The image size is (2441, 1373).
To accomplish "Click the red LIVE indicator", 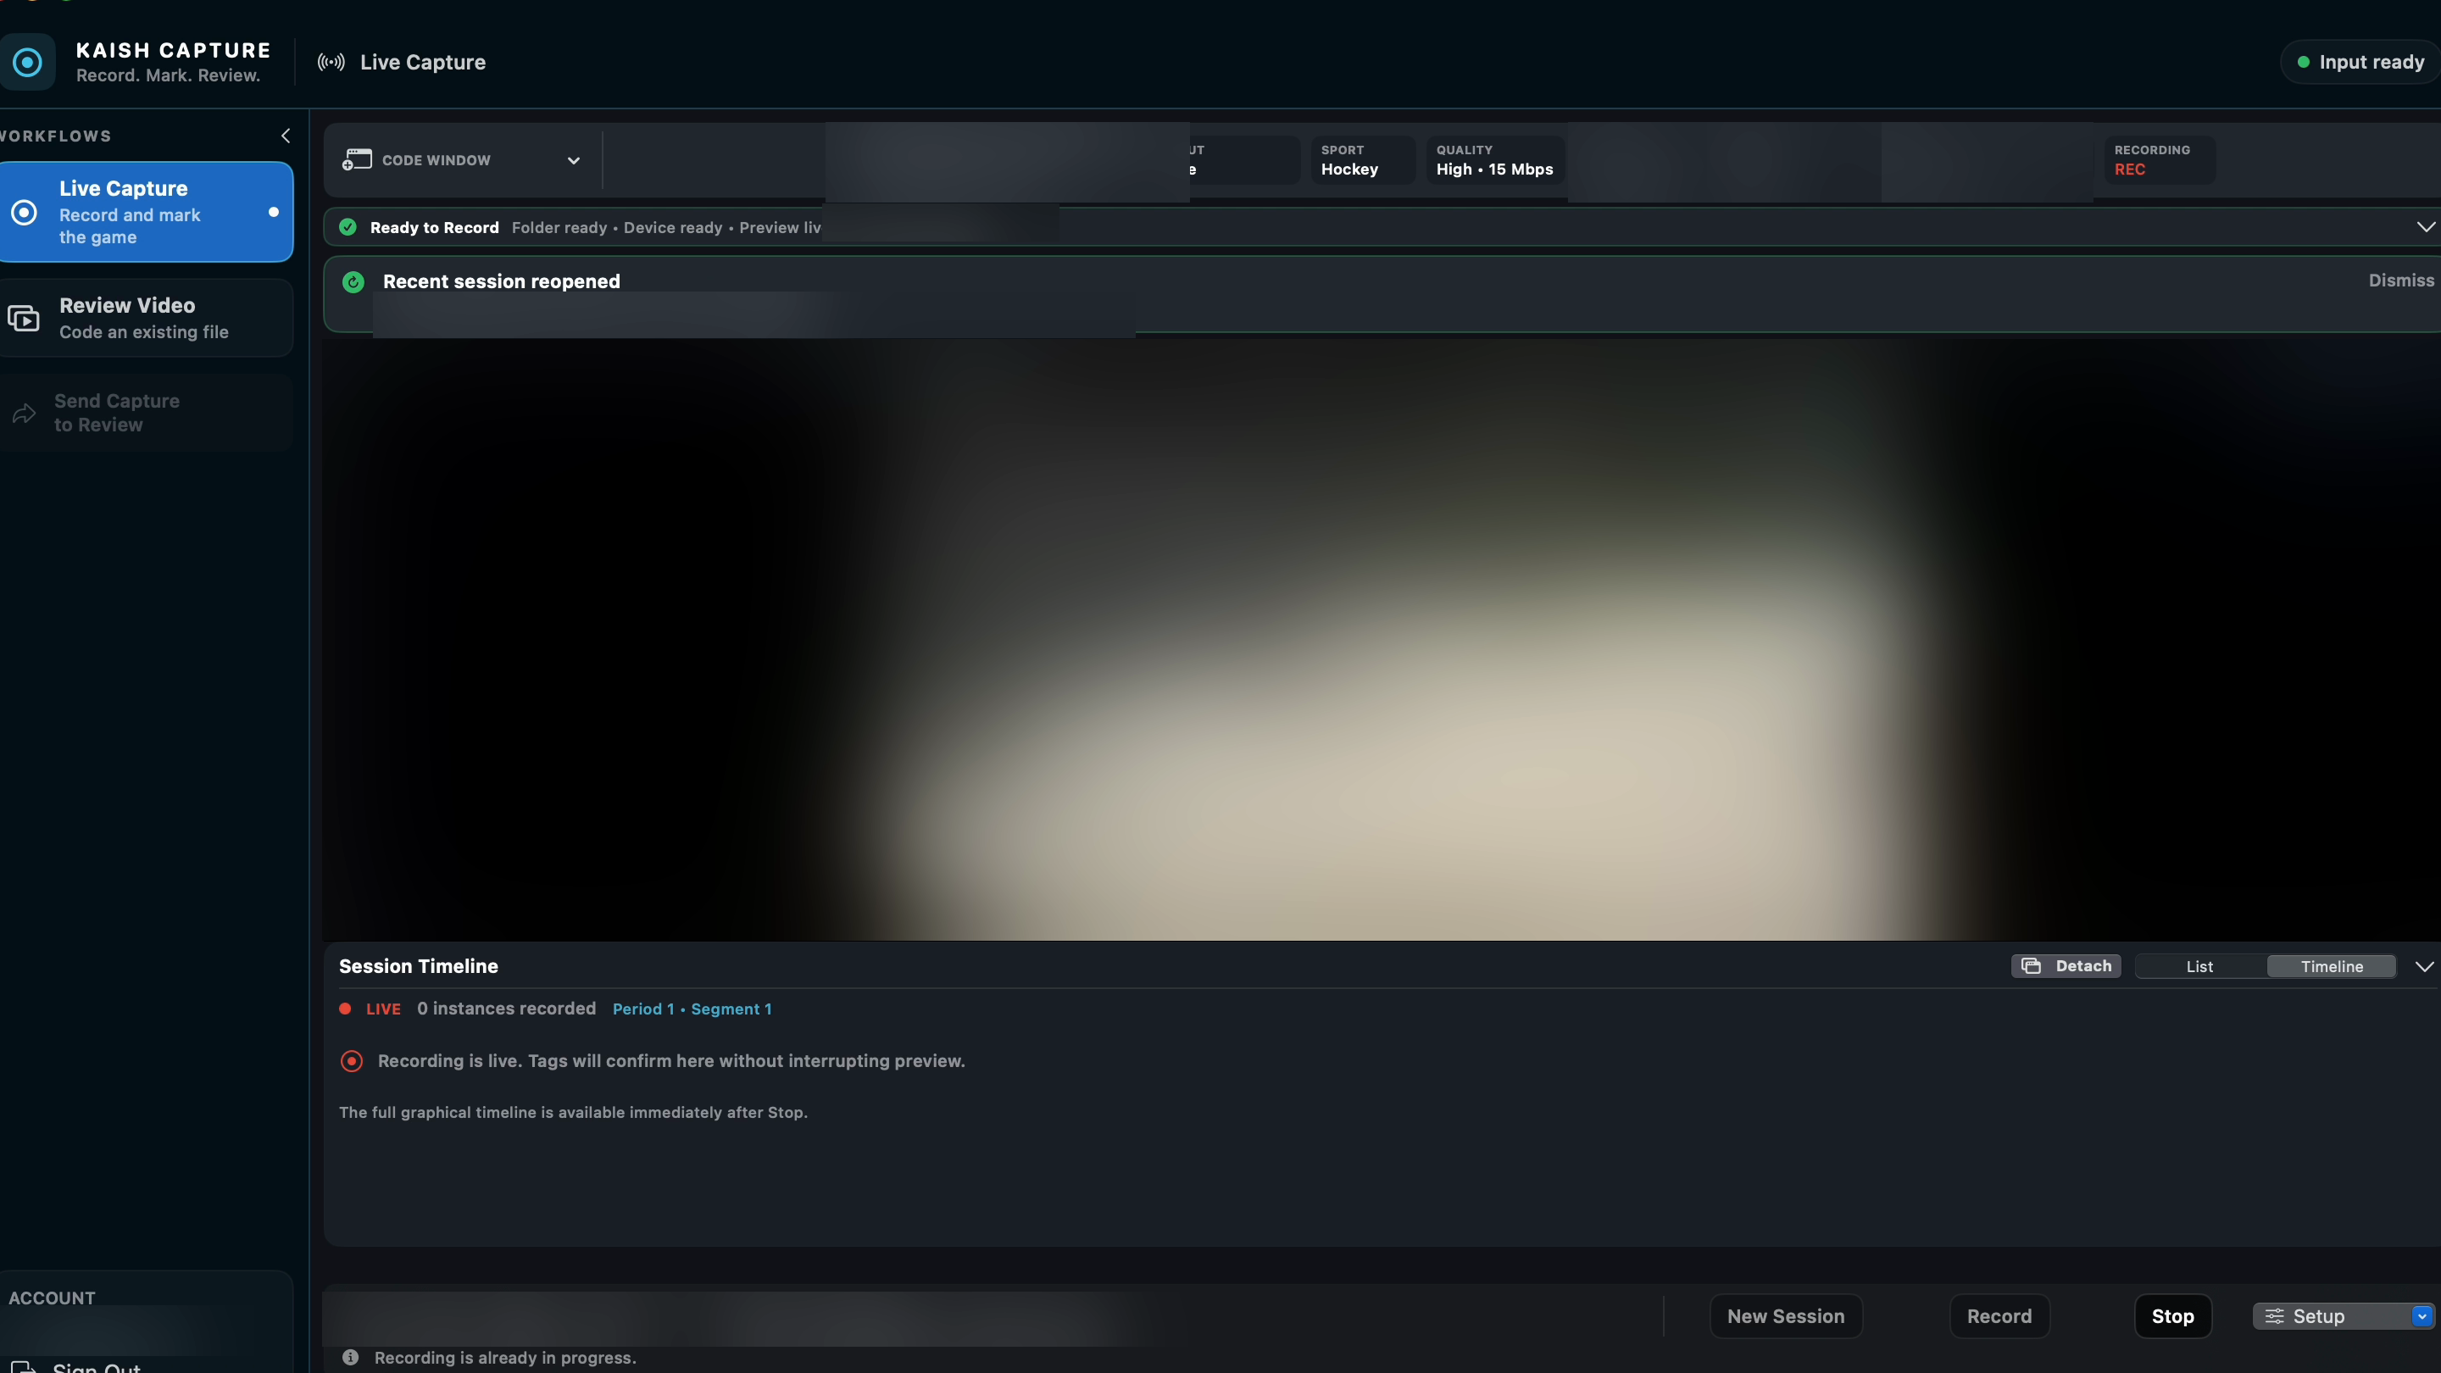I will click(370, 1009).
